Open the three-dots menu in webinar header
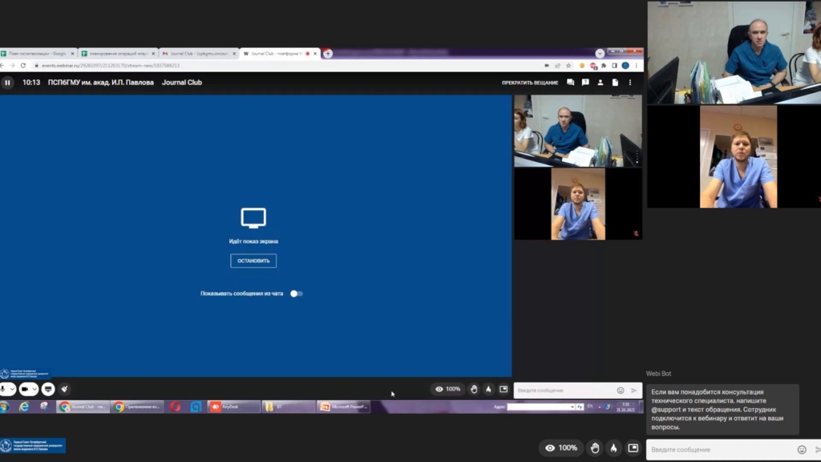Screen dimensions: 821x462 pos(630,82)
